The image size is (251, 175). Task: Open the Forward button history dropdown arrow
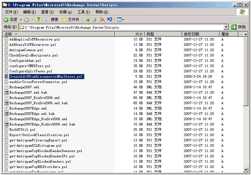click(32, 20)
